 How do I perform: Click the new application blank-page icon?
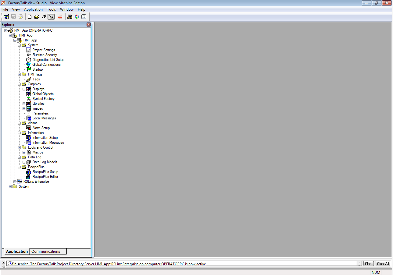30,17
